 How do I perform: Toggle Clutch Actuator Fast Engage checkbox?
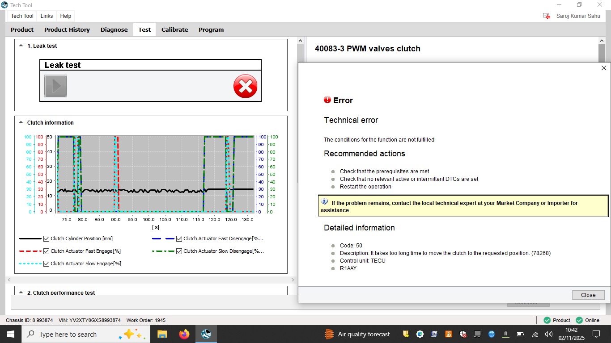tap(46, 251)
